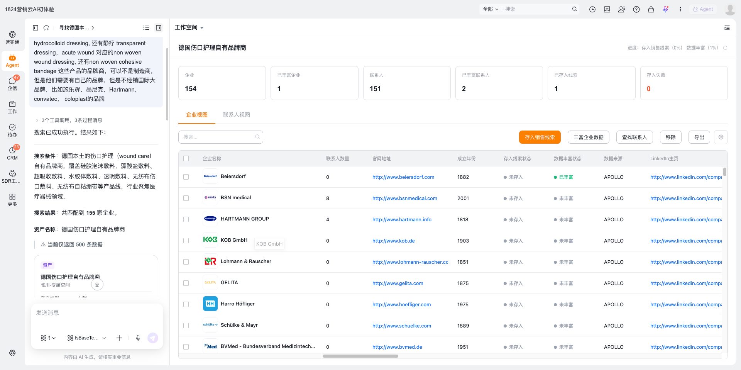The width and height of the screenshot is (741, 370).
Task: Open 待办 to-do list in sidebar
Action: coord(12,131)
